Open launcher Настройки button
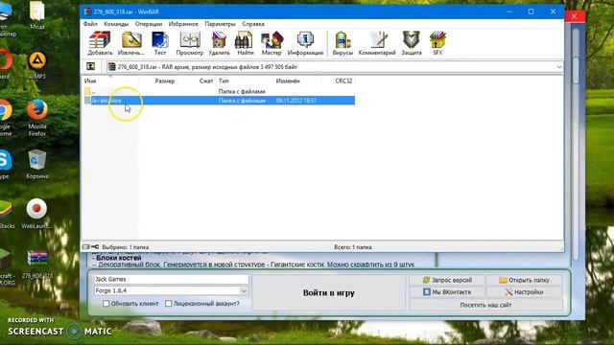Viewport: 614px width, 345px height. click(x=524, y=292)
